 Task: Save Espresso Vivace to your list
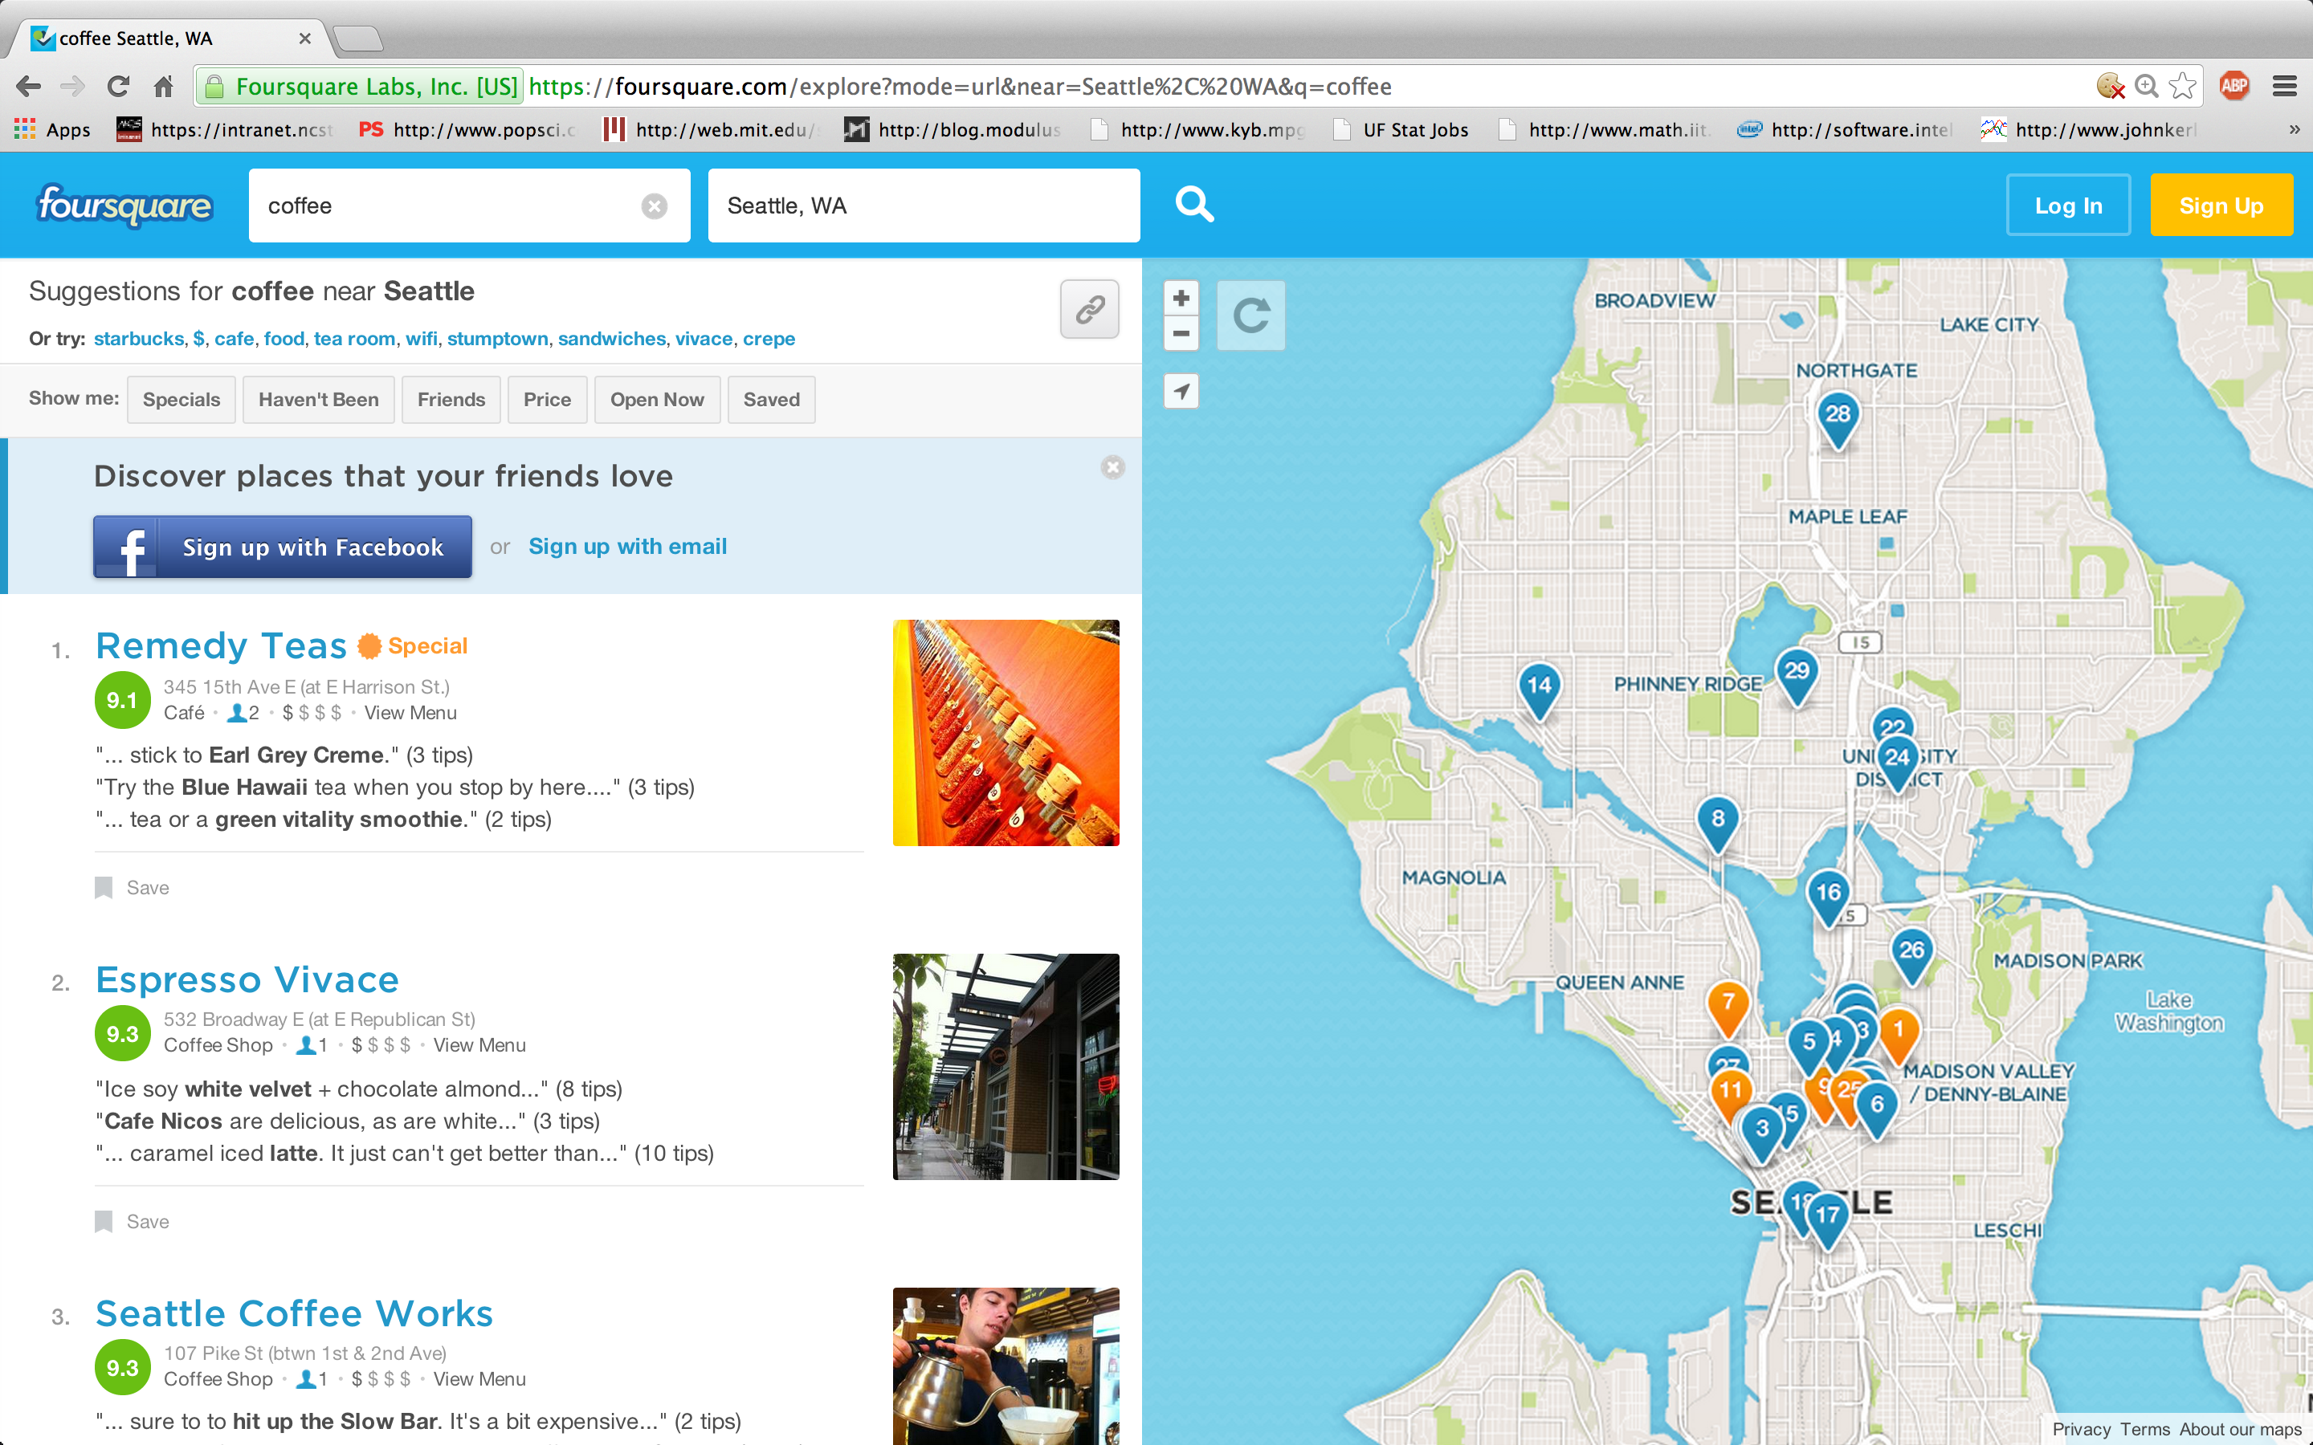(133, 1221)
